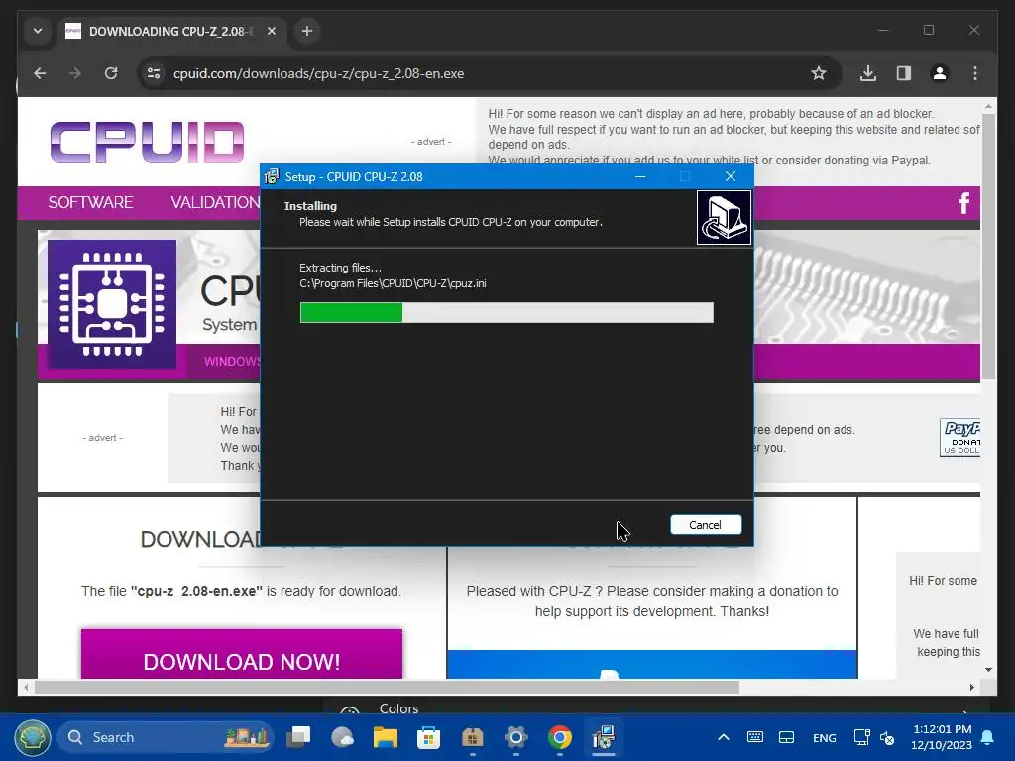Open clock and date 1:12:01 PM

pyautogui.click(x=942, y=737)
